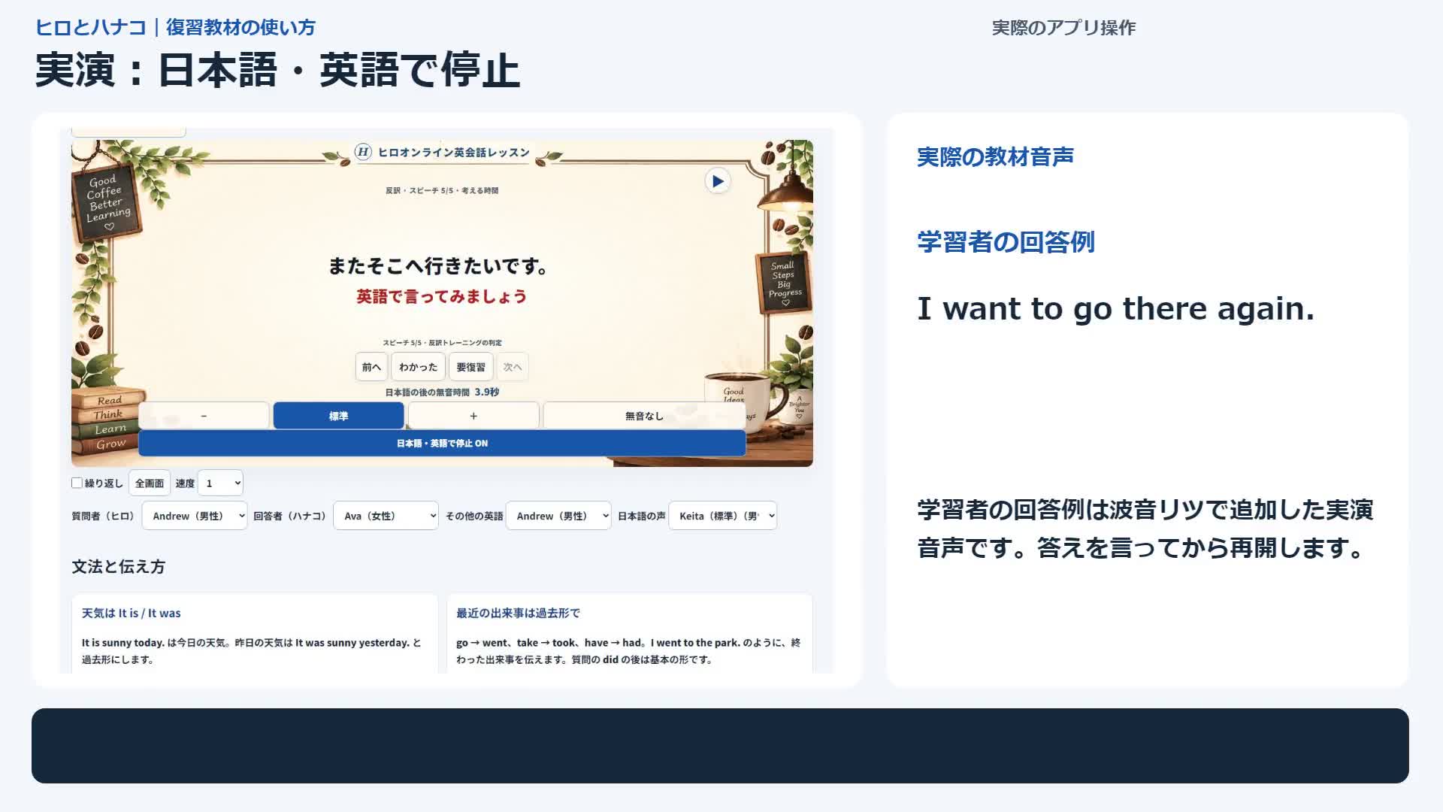Open the 速度 dropdown
1443x812 pixels.
[220, 483]
